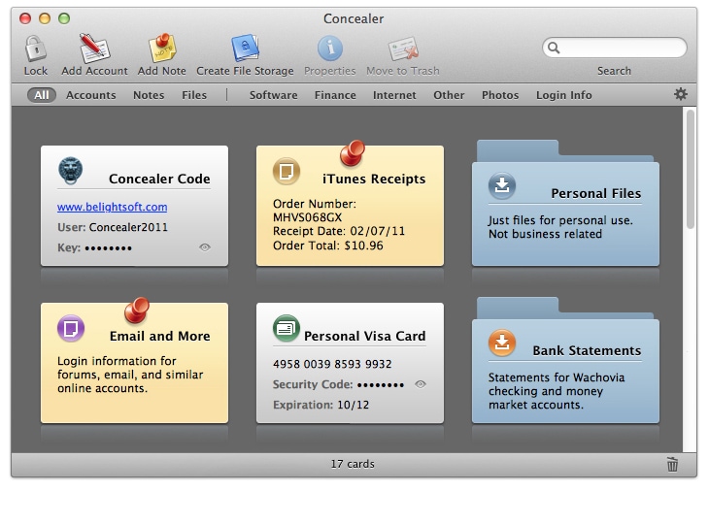Show only Files cards

tap(194, 95)
